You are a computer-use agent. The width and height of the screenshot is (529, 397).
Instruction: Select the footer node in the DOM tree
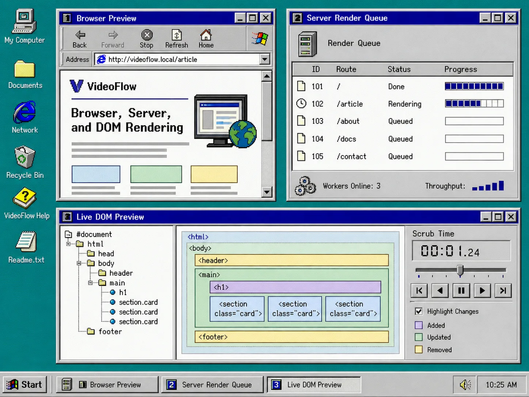104,332
